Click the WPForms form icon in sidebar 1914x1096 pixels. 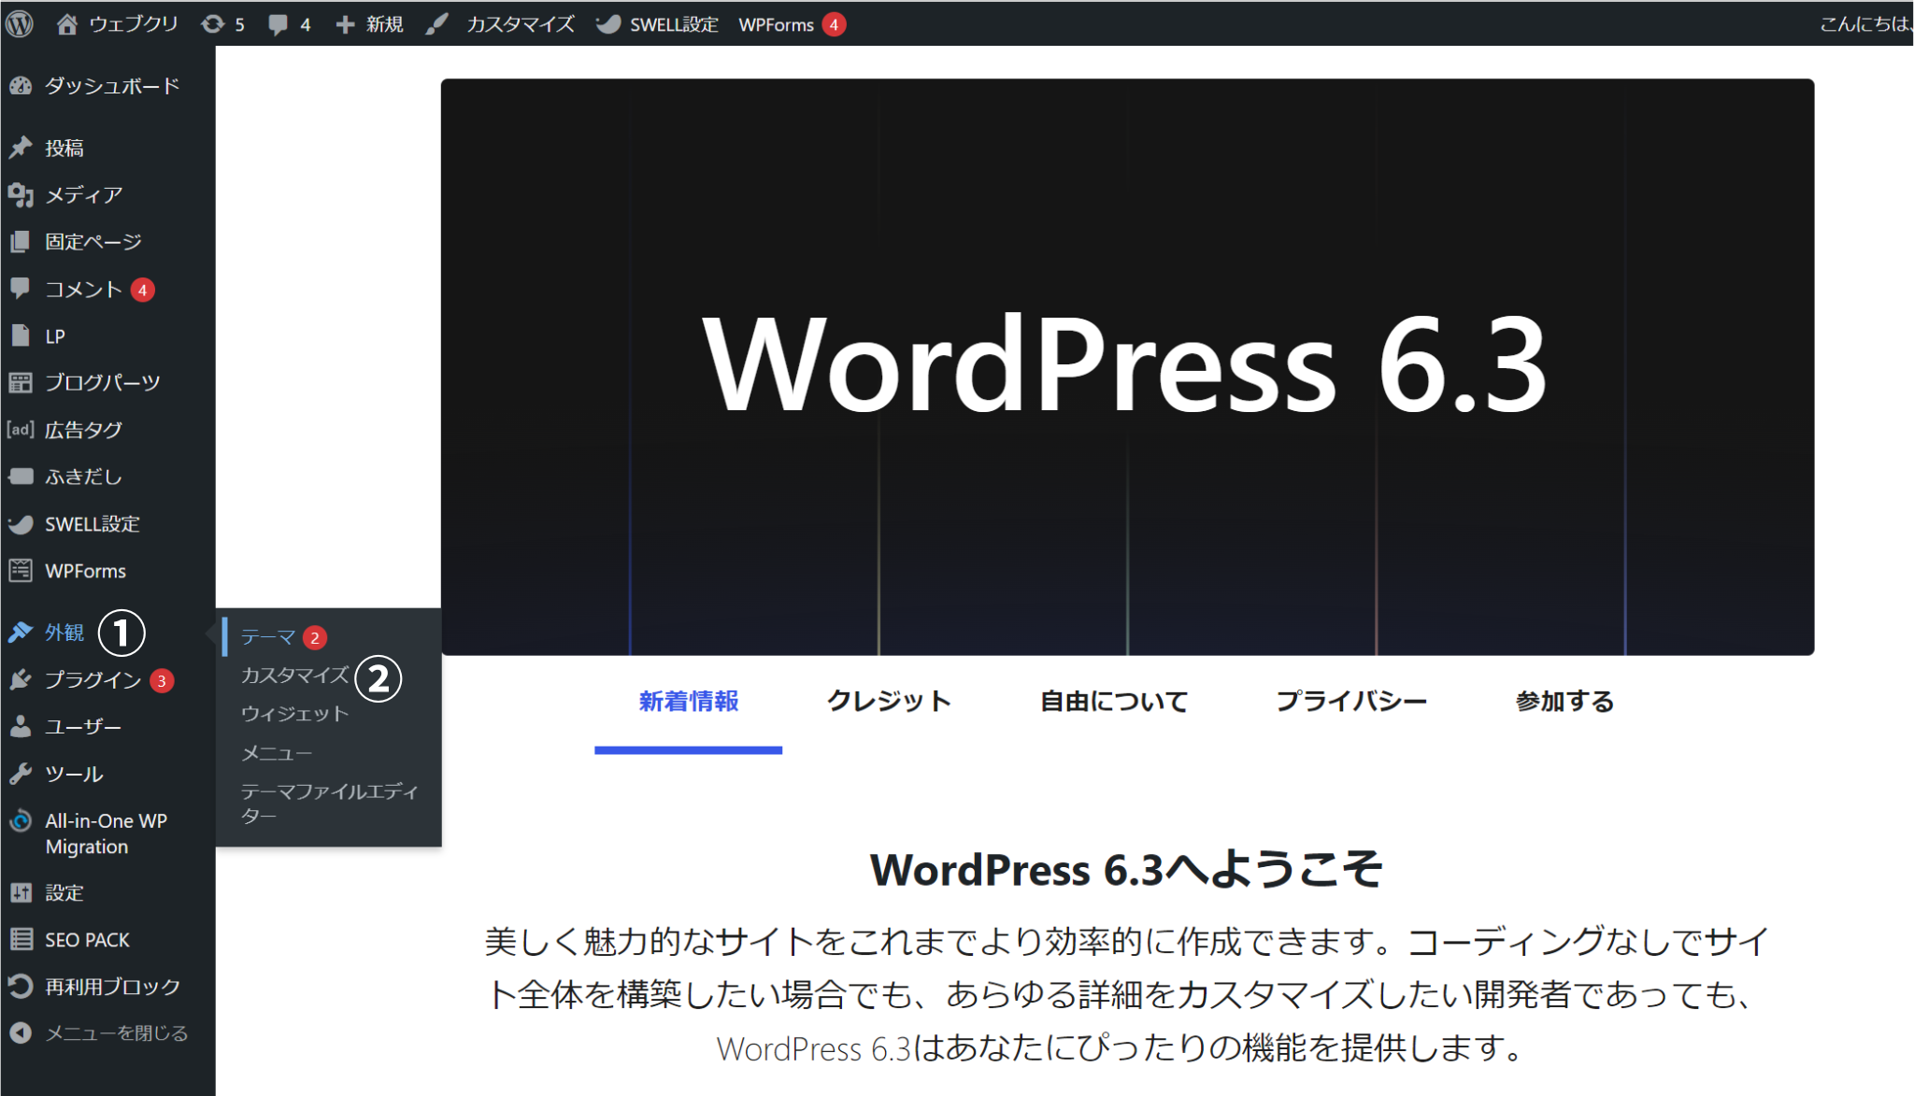[x=21, y=571]
